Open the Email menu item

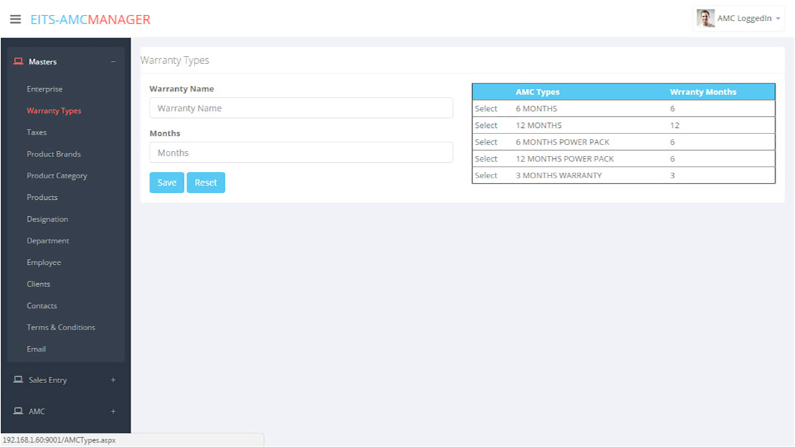click(36, 349)
